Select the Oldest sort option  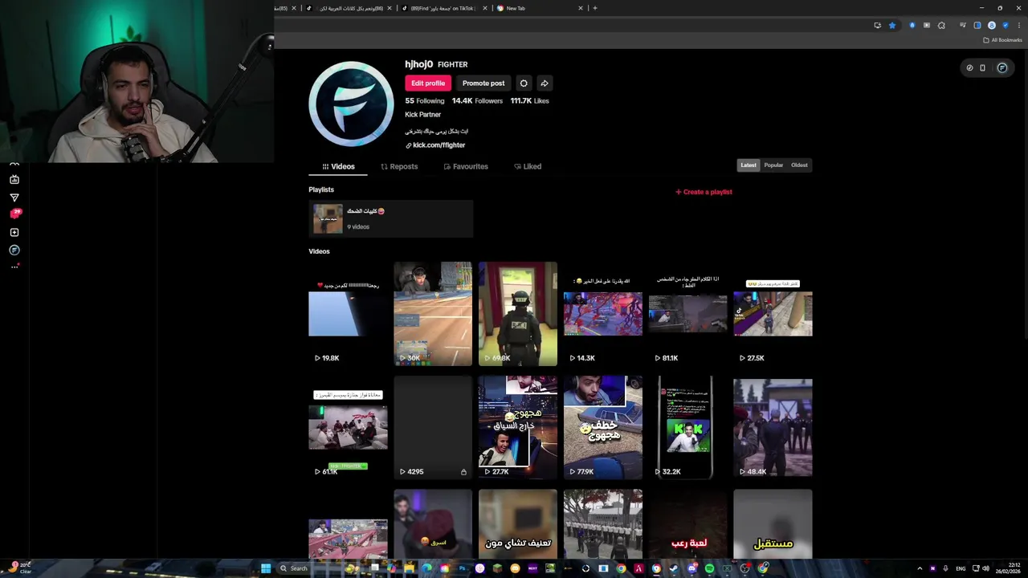799,165
